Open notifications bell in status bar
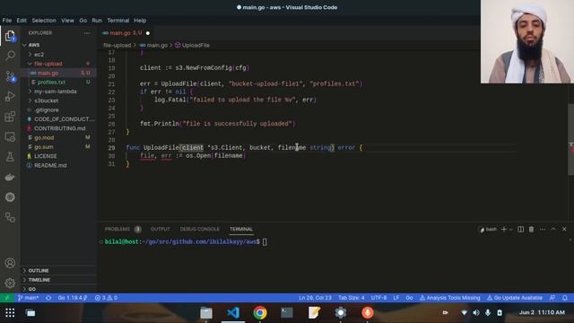Viewport: 574px width, 323px height. coord(565,298)
